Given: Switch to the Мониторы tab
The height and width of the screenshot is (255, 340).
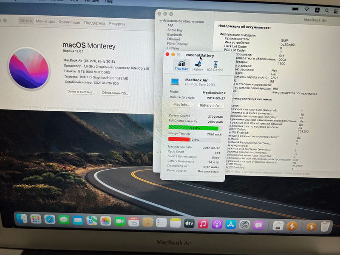Looking at the screenshot, I should pyautogui.click(x=45, y=22).
